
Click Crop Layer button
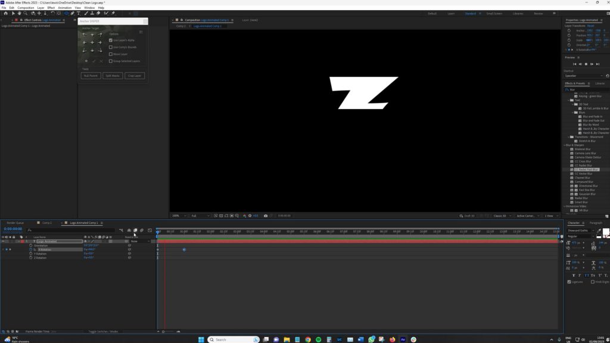click(x=135, y=76)
